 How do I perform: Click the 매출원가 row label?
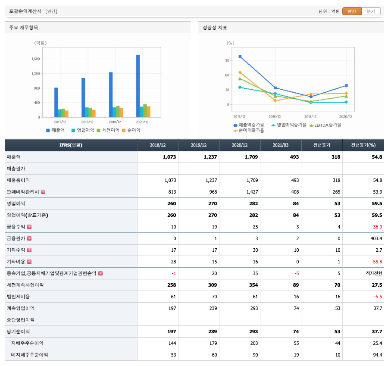[16, 169]
